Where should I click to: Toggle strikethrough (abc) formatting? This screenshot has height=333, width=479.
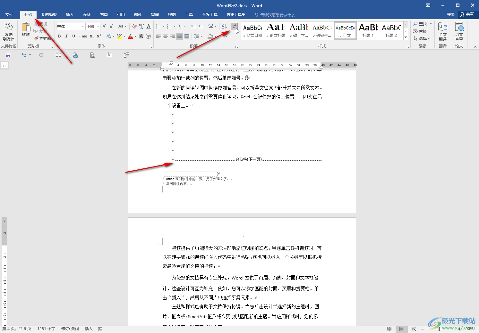click(85, 36)
